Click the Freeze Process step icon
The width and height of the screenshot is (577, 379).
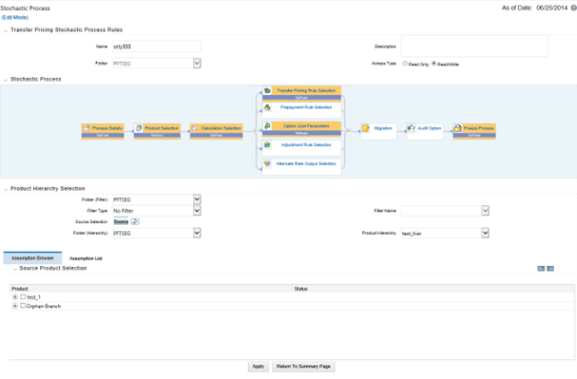(457, 128)
